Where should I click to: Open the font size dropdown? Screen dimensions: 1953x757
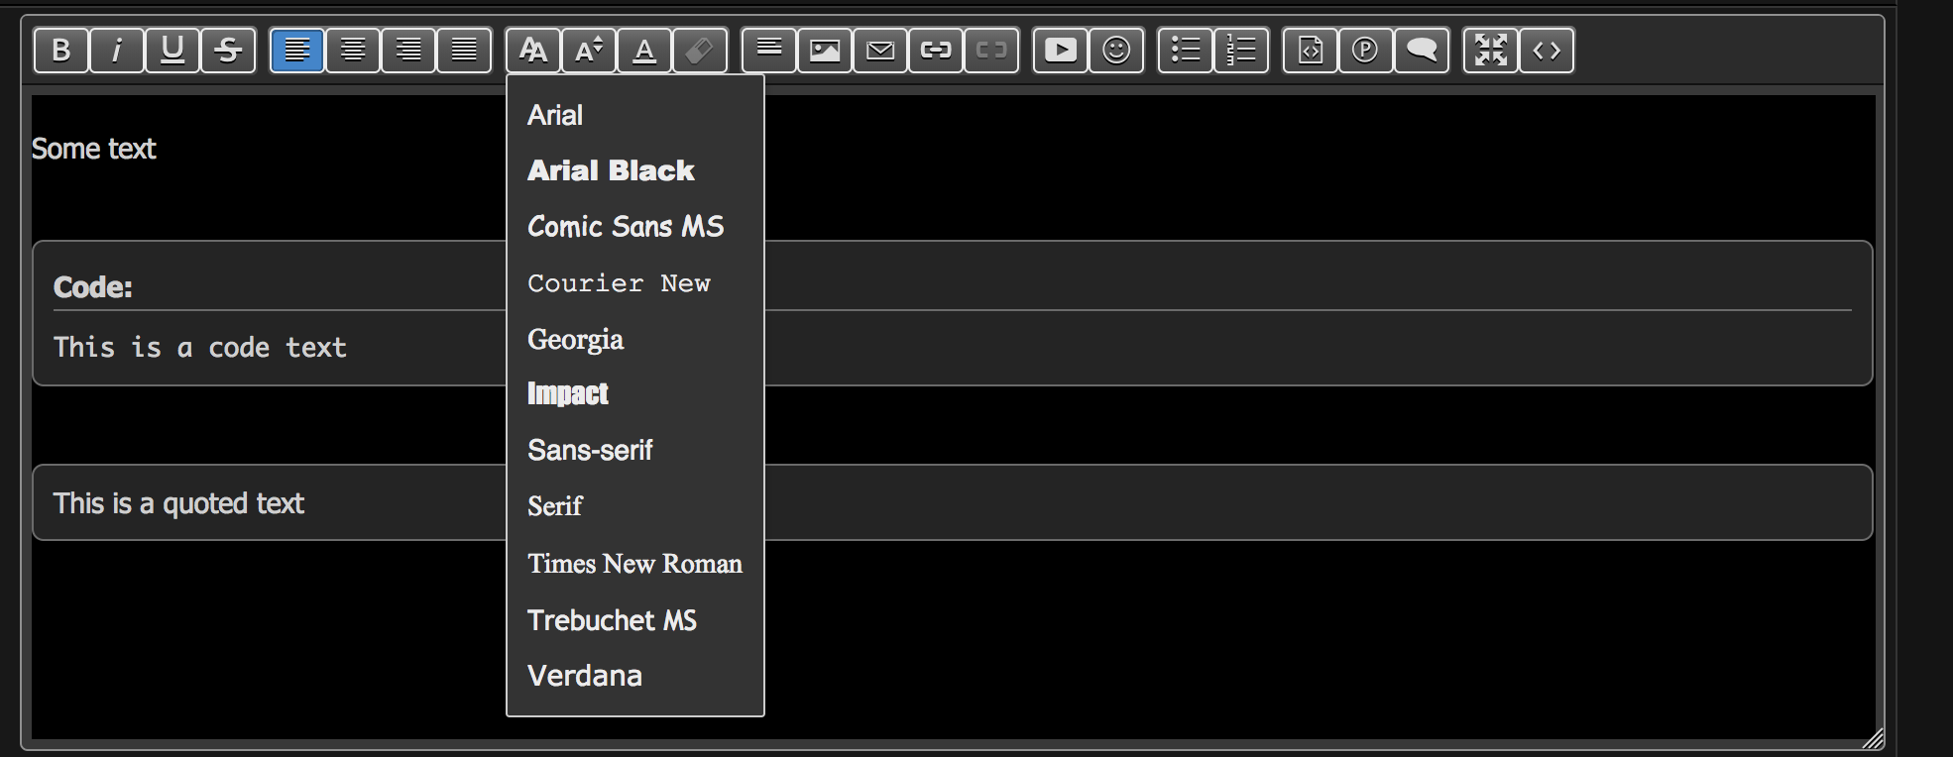589,50
